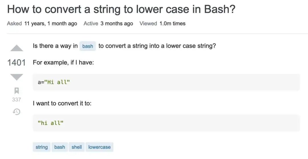This screenshot has width=308, height=159.
Task: Bookmark this question
Action: coord(17,91)
